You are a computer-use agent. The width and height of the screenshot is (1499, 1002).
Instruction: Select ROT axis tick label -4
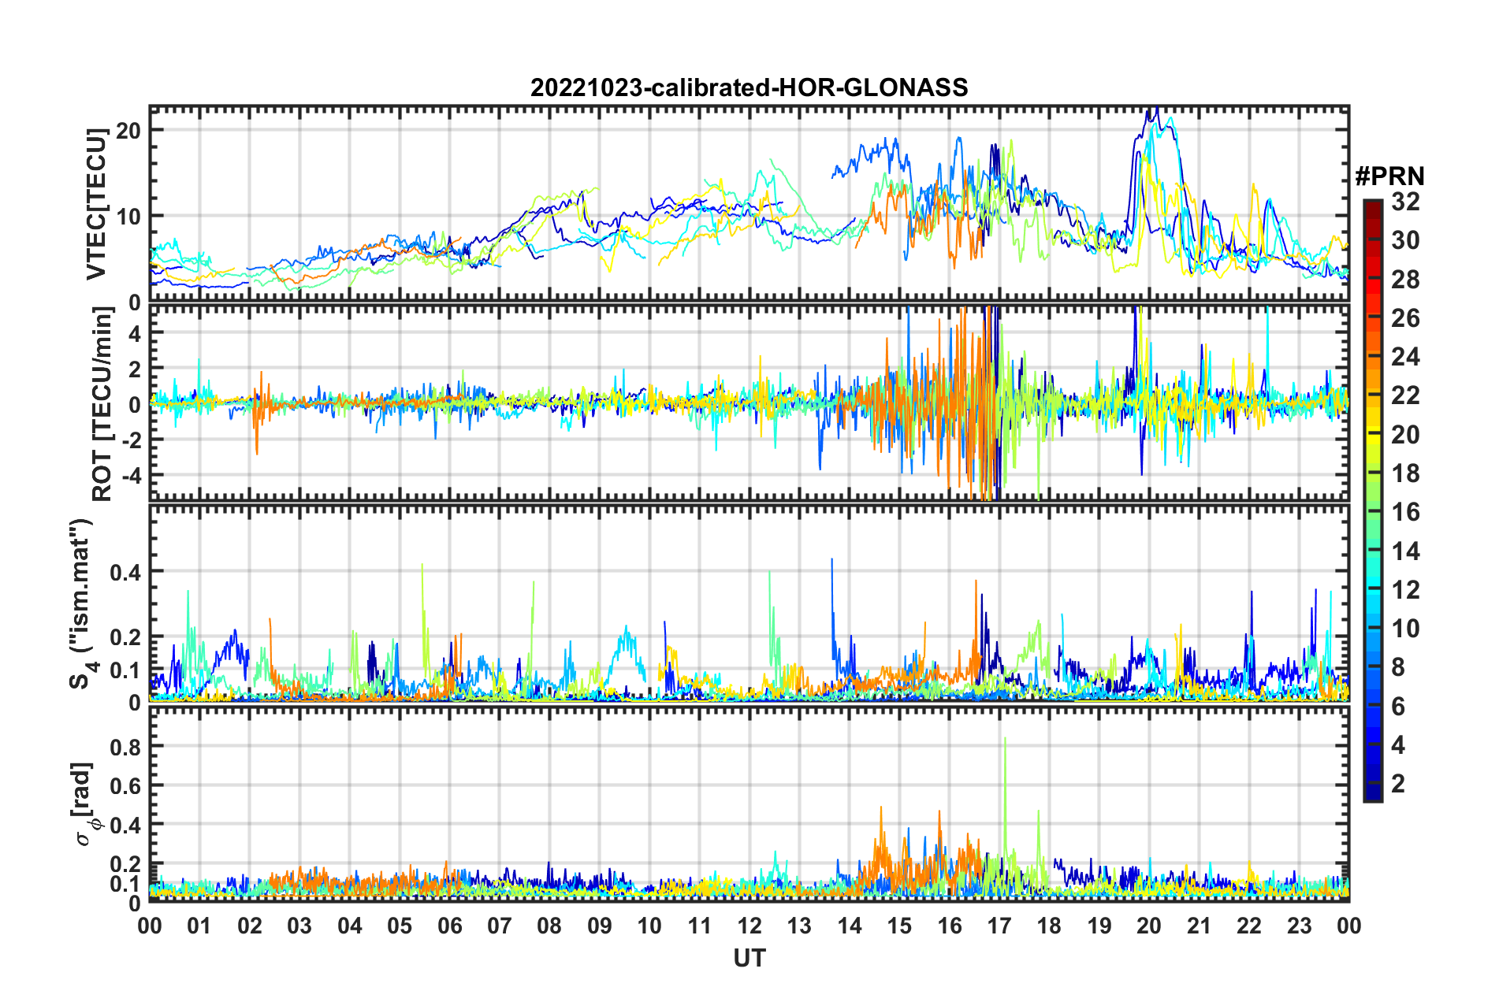[x=132, y=476]
